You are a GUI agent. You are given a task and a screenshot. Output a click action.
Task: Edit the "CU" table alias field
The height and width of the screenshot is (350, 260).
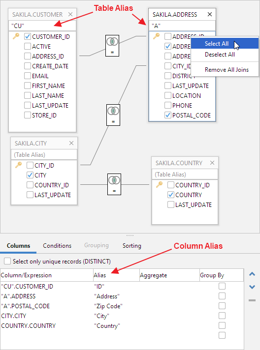[x=42, y=26]
